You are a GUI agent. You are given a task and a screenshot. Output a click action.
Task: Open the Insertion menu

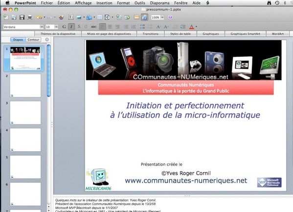[x=104, y=3]
